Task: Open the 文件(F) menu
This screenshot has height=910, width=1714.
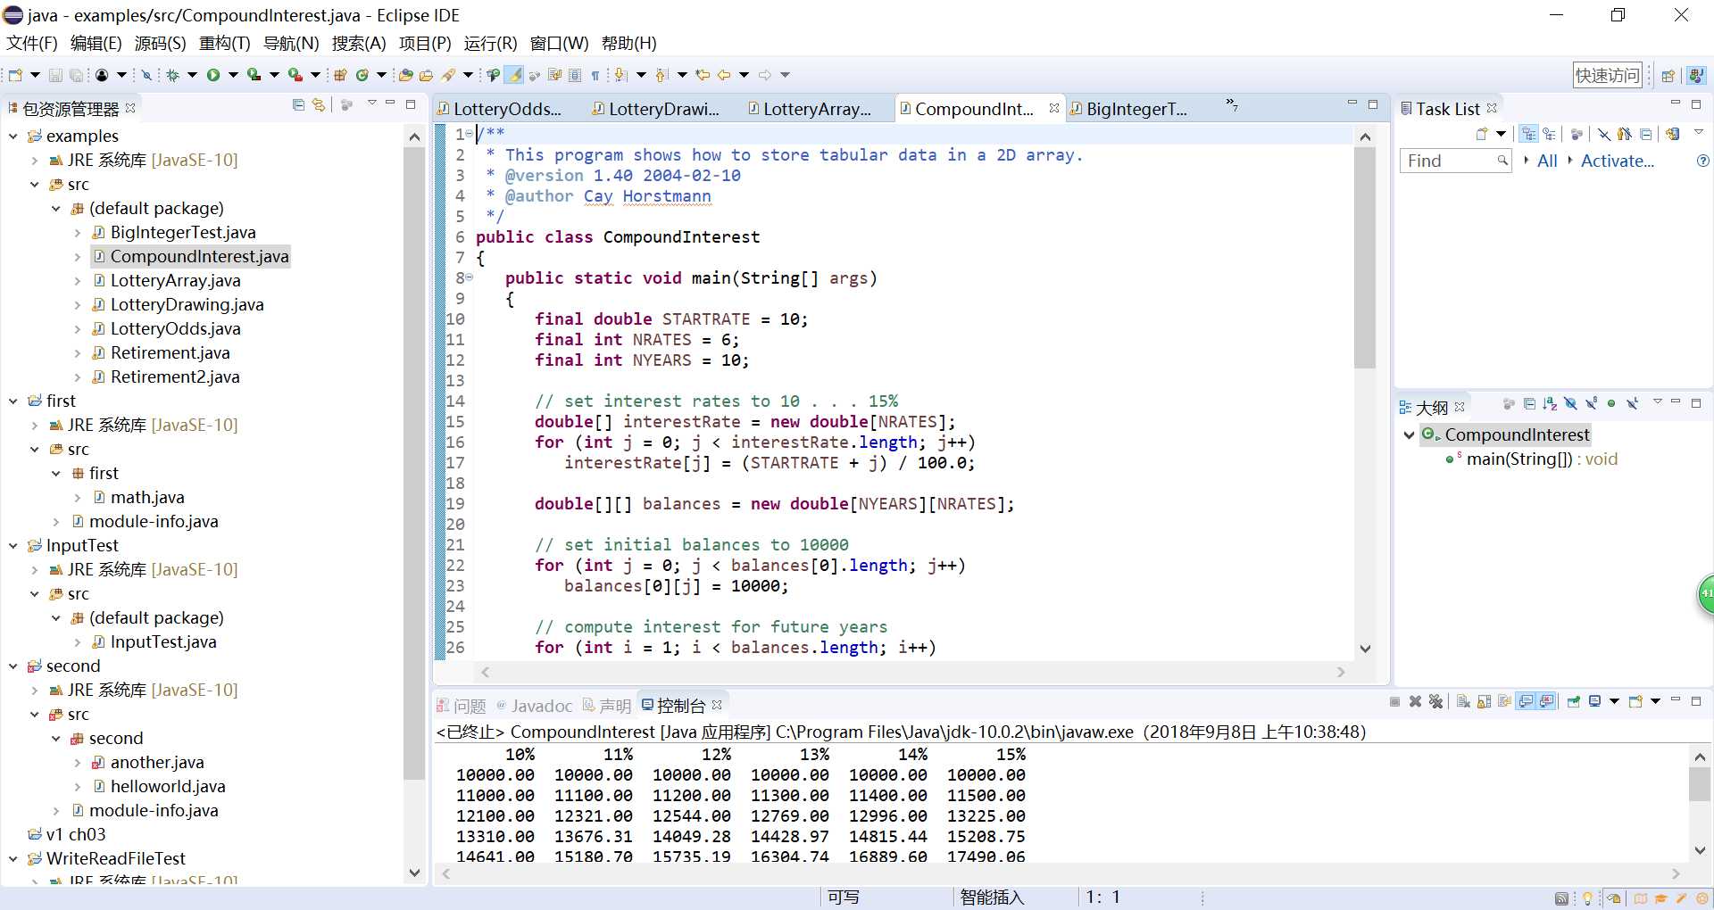Action: click(x=32, y=44)
